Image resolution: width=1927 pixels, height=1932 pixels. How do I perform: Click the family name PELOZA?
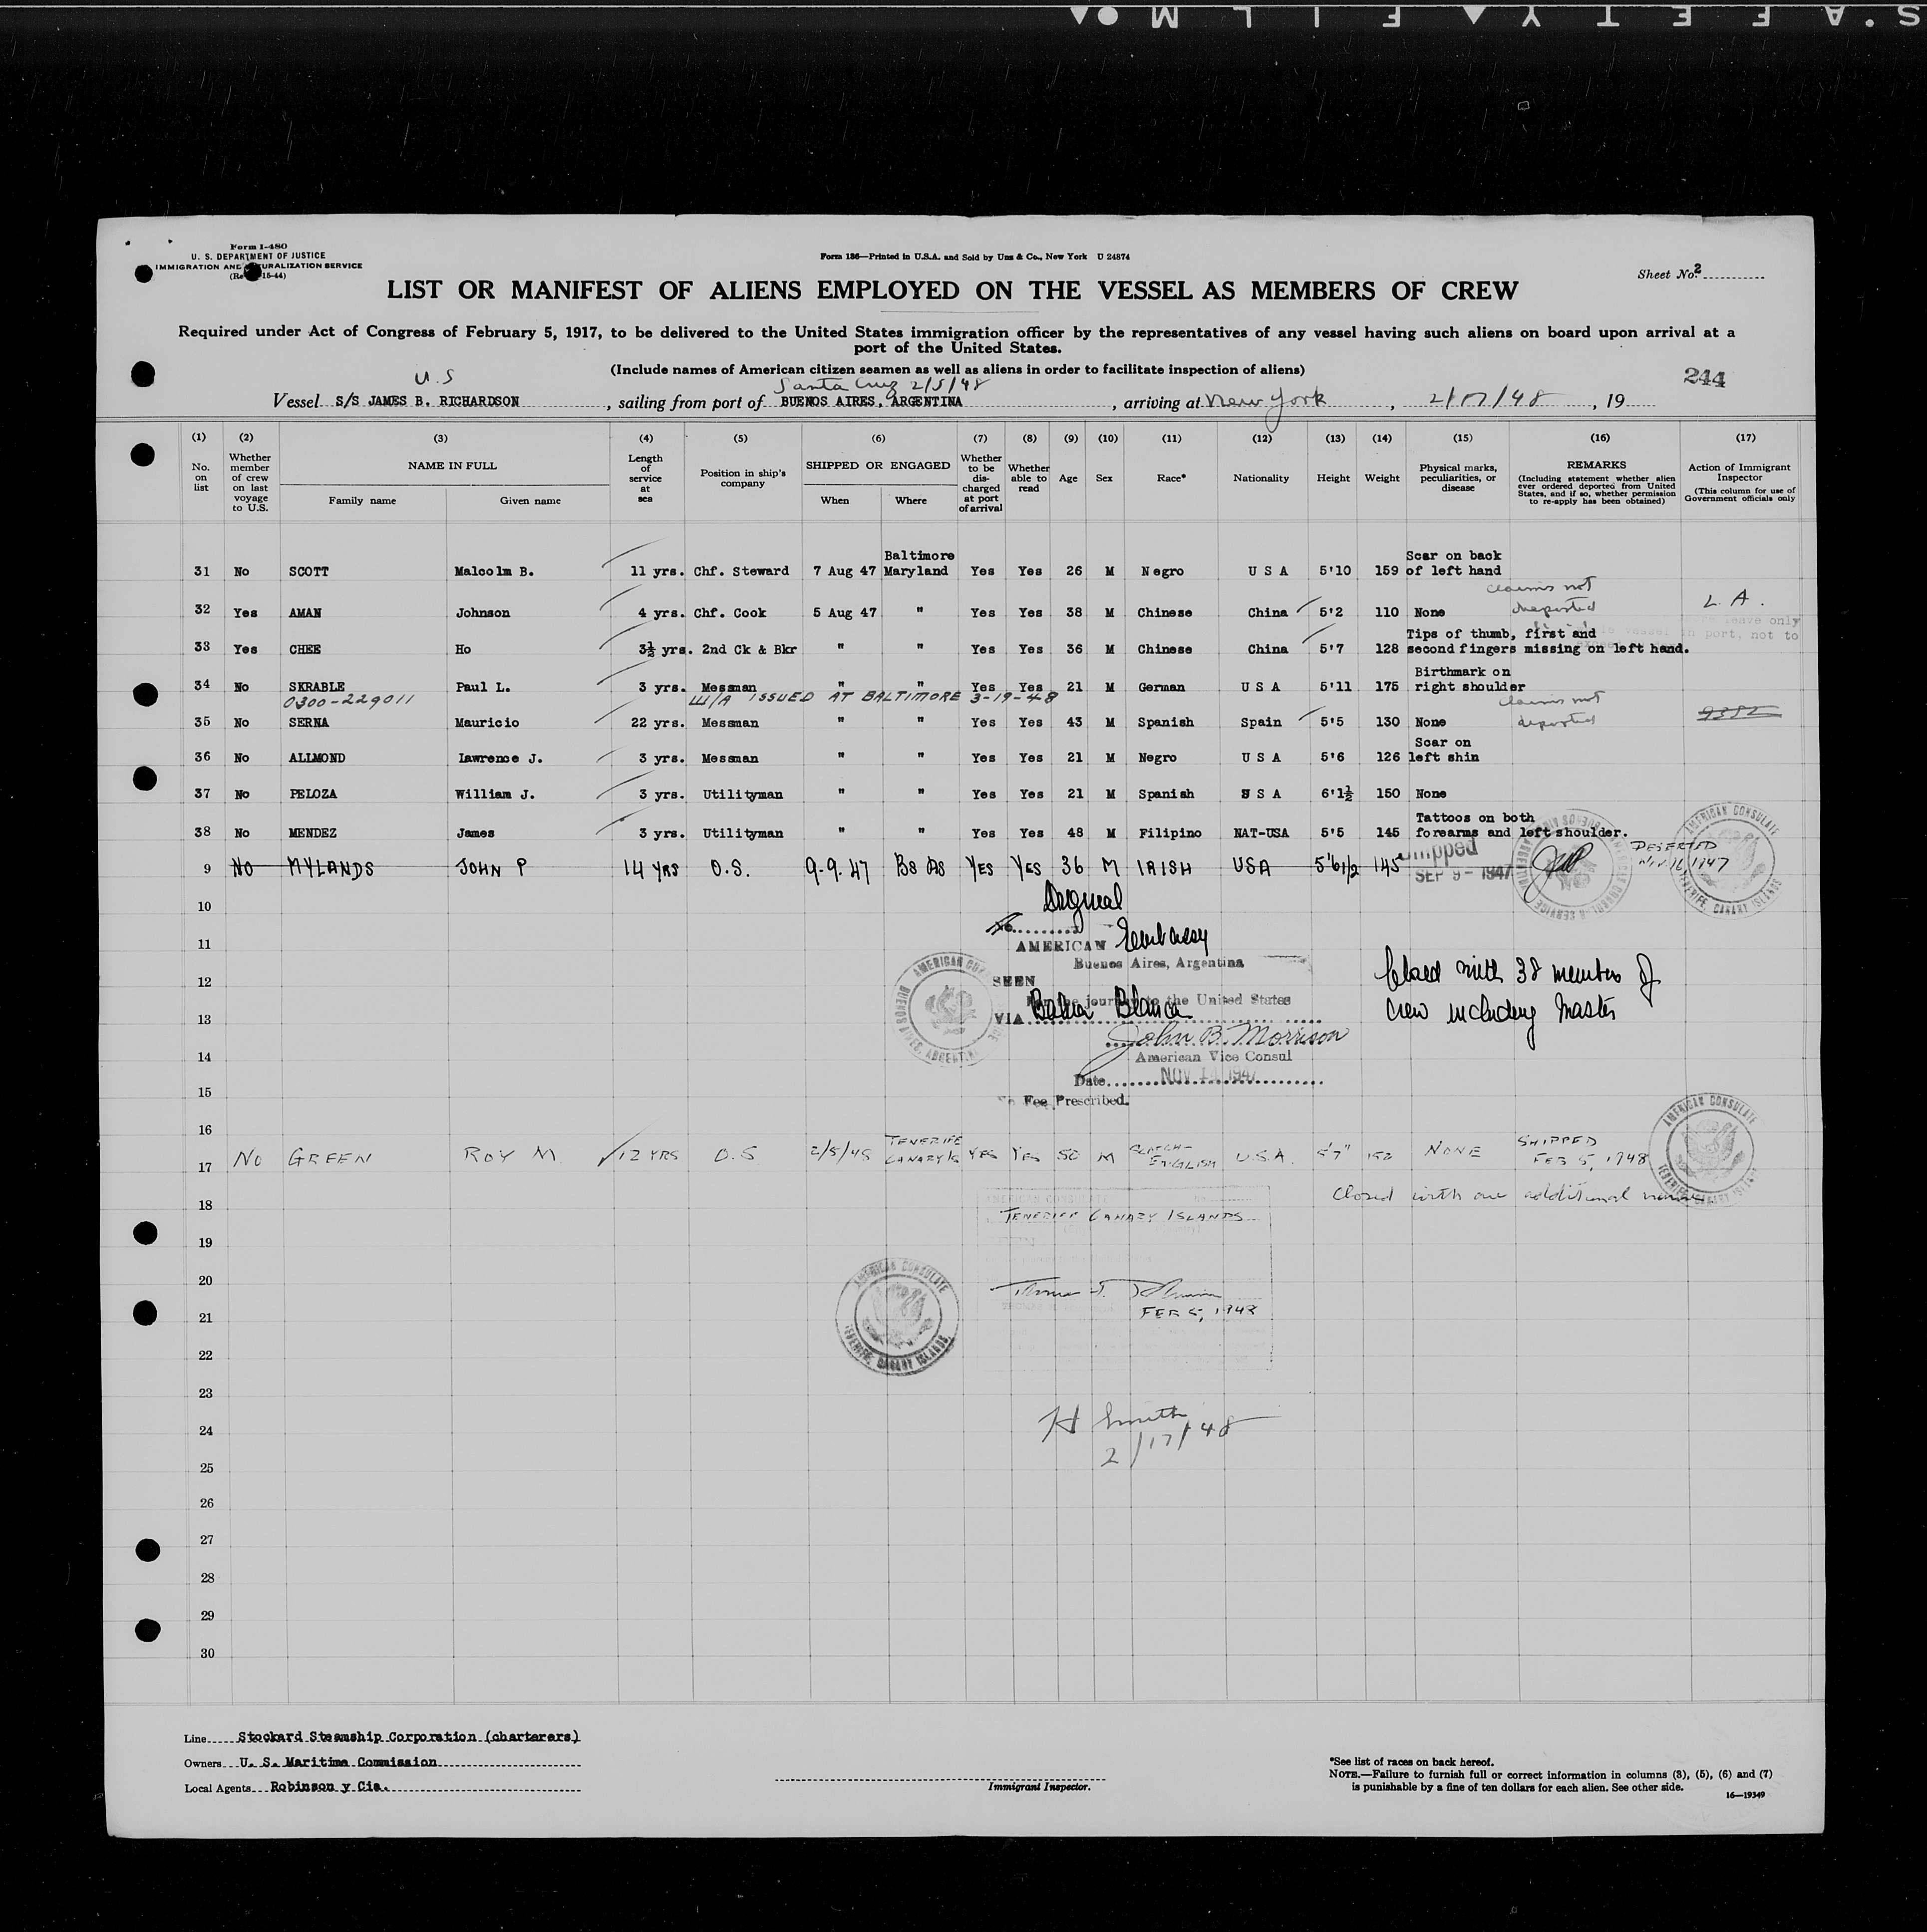(312, 794)
